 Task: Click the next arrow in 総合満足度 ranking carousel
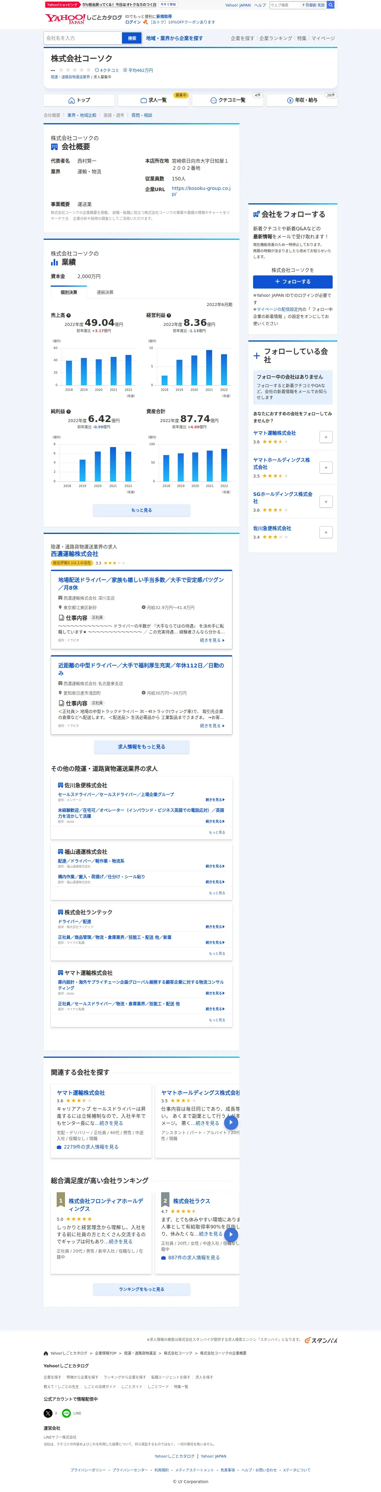[231, 1235]
